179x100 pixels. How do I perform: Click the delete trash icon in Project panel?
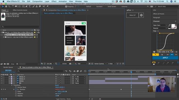click(x=17, y=64)
